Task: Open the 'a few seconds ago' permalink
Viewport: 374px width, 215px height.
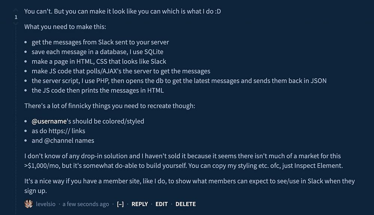Action: click(86, 204)
